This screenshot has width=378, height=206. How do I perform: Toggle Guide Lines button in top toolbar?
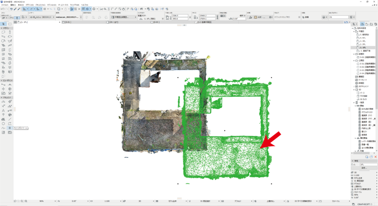[24, 9]
